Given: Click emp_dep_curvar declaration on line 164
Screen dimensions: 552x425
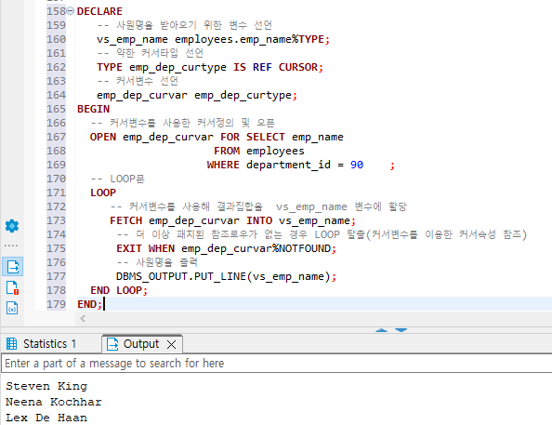Looking at the screenshot, I should [x=197, y=95].
